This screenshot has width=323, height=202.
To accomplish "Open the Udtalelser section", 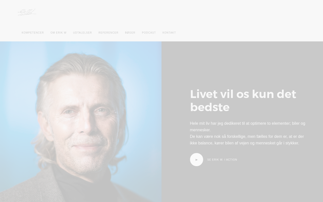I will pyautogui.click(x=83, y=33).
